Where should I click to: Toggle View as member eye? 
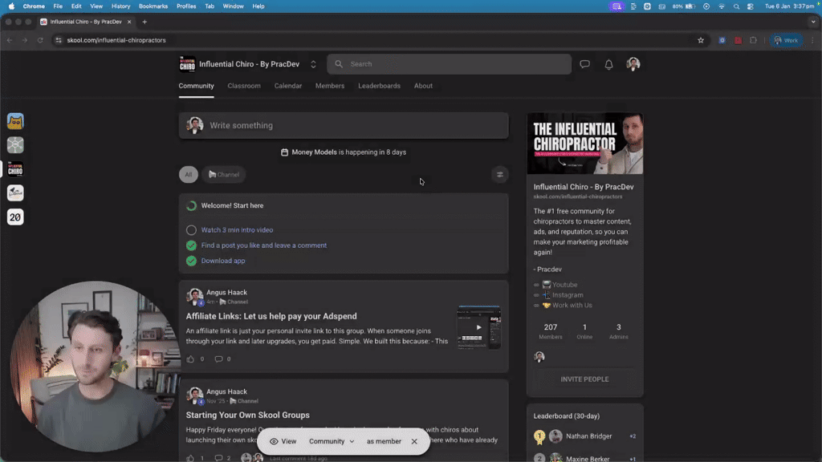point(274,442)
